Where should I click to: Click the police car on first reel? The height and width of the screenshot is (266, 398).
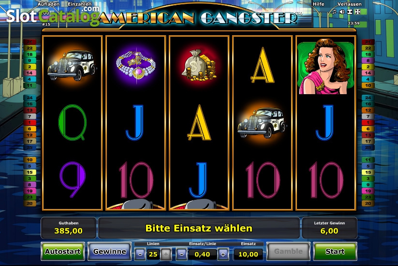coord(73,65)
